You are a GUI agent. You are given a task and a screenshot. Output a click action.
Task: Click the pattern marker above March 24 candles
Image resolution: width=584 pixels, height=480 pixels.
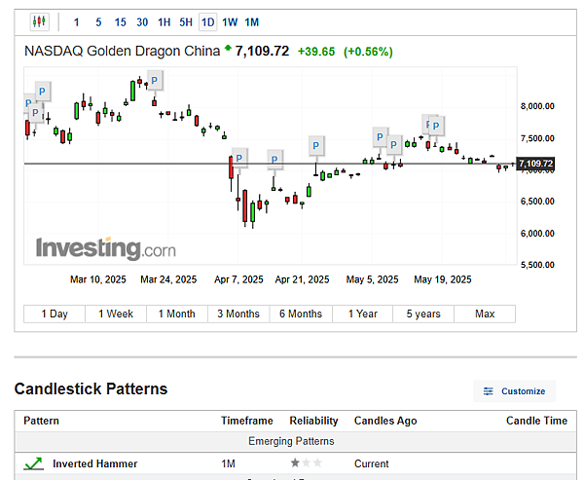point(154,81)
